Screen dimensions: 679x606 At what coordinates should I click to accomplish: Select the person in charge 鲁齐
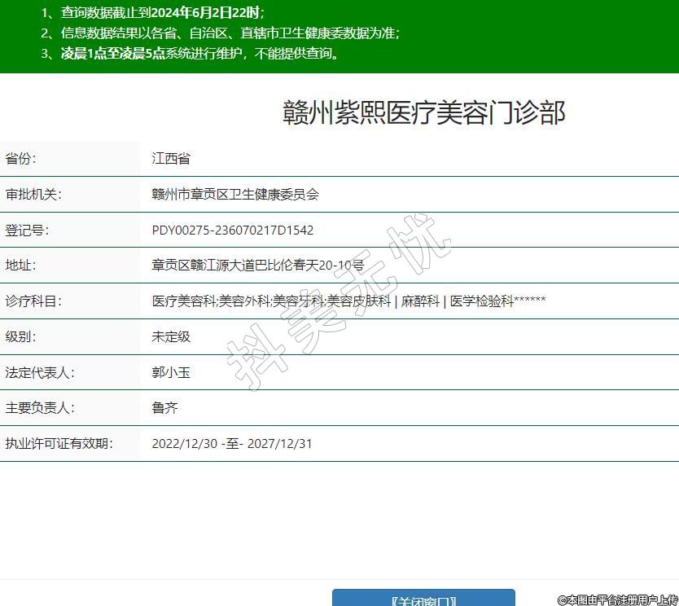click(x=164, y=408)
